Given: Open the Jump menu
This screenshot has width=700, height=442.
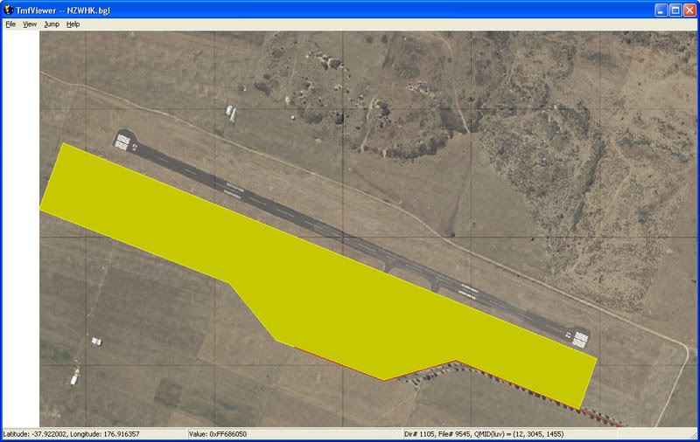Looking at the screenshot, I should pos(52,24).
